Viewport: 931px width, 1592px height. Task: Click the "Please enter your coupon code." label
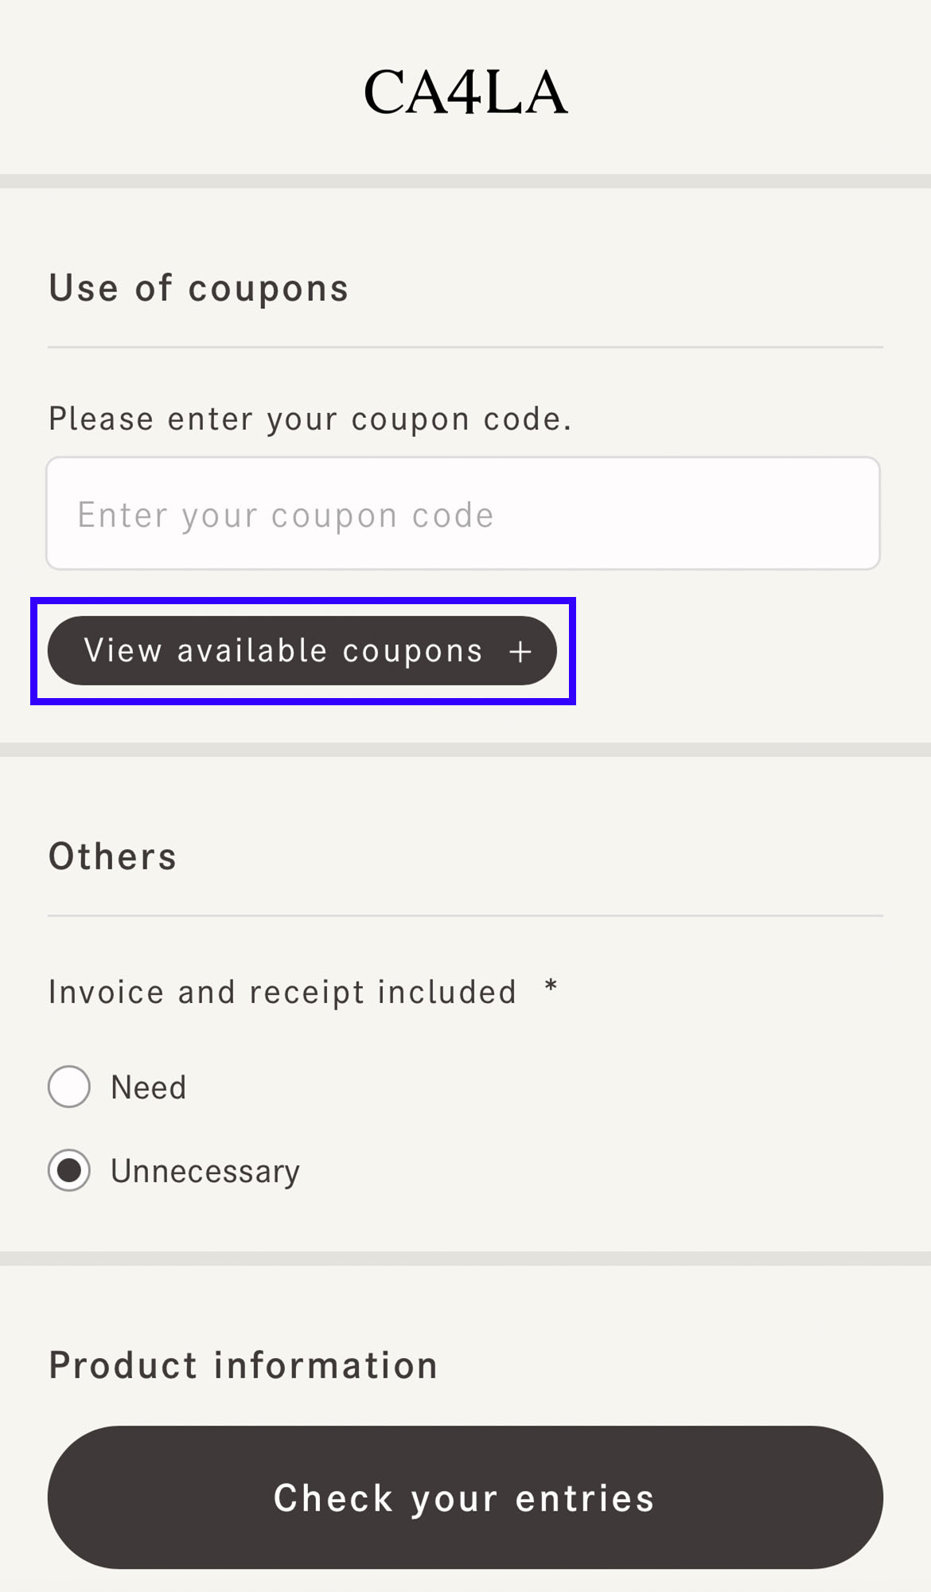[310, 419]
